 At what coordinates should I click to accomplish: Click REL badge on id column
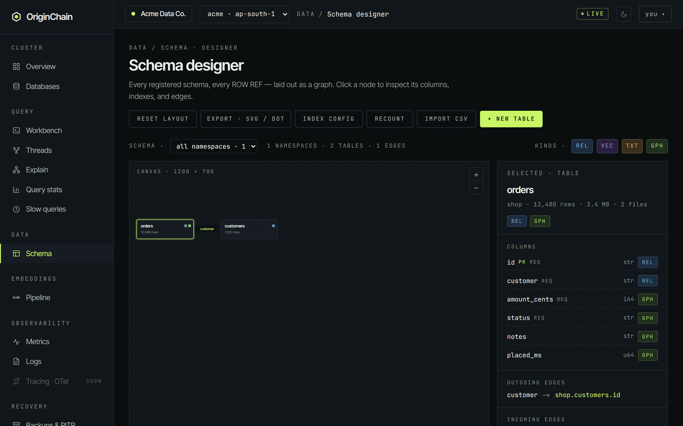648,262
